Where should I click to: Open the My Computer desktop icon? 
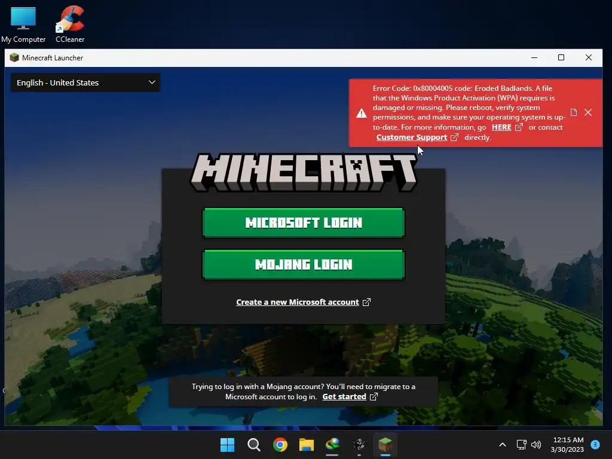[x=23, y=24]
